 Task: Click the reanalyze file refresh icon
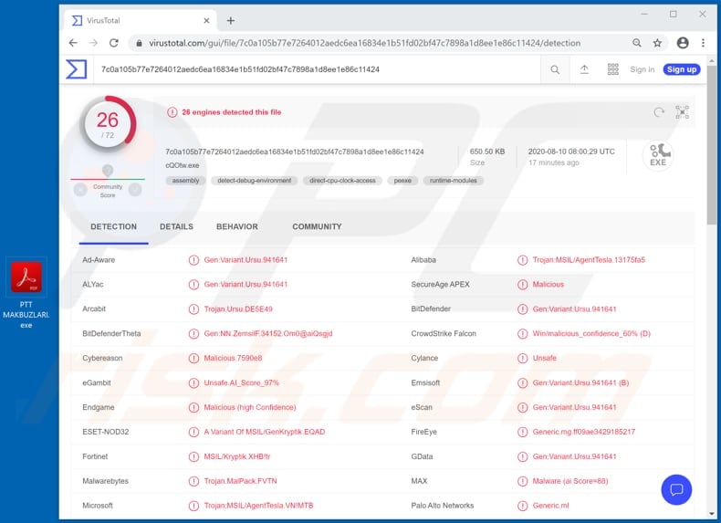pyautogui.click(x=659, y=112)
